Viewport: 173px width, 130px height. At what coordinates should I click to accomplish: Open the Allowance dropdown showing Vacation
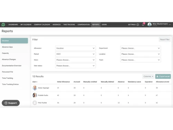pos(75,48)
